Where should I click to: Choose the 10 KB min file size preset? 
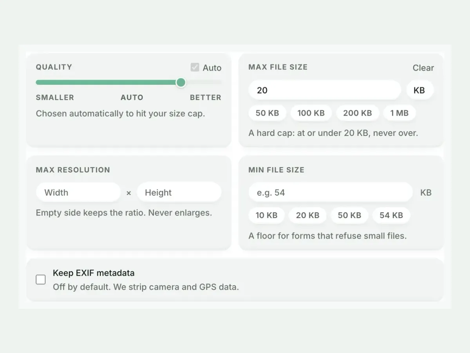266,215
